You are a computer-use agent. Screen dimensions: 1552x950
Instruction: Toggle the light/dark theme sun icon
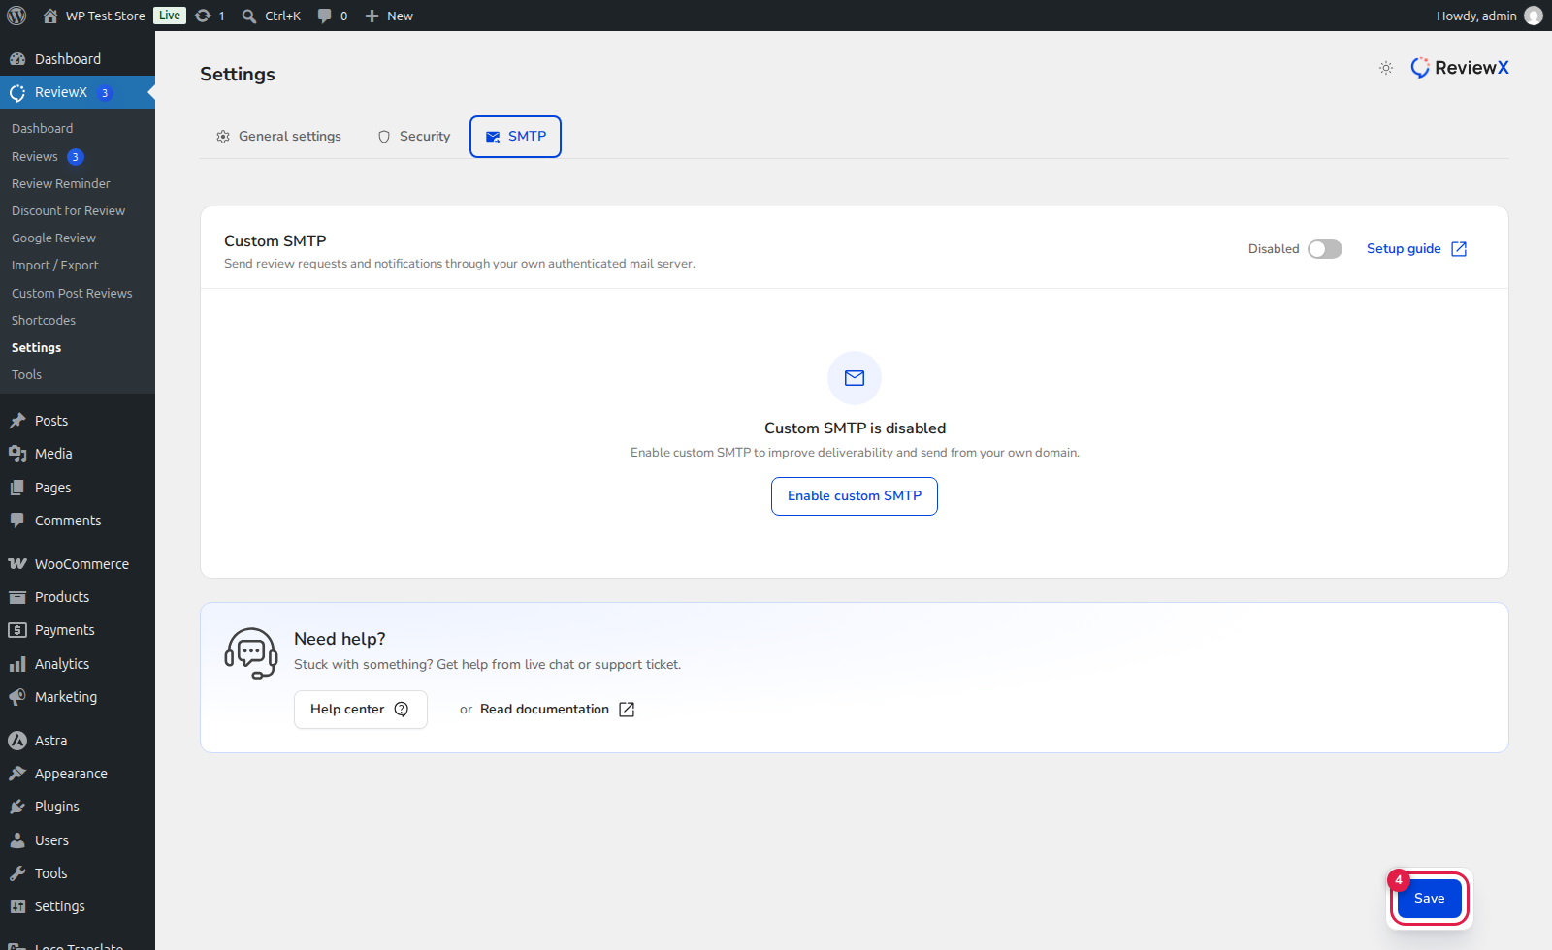click(x=1386, y=68)
